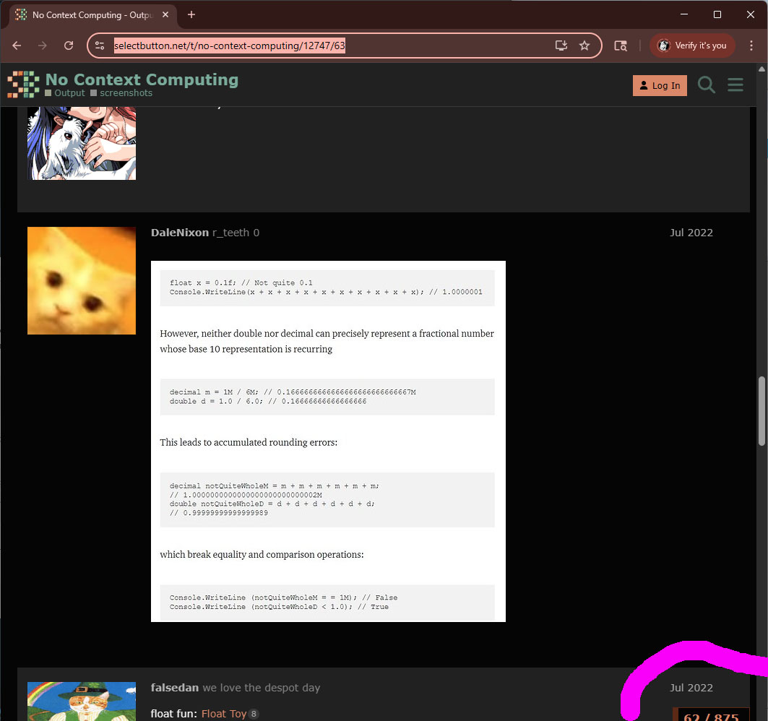Open the Chrome three-dot menu
Image resolution: width=768 pixels, height=721 pixels.
coord(751,46)
